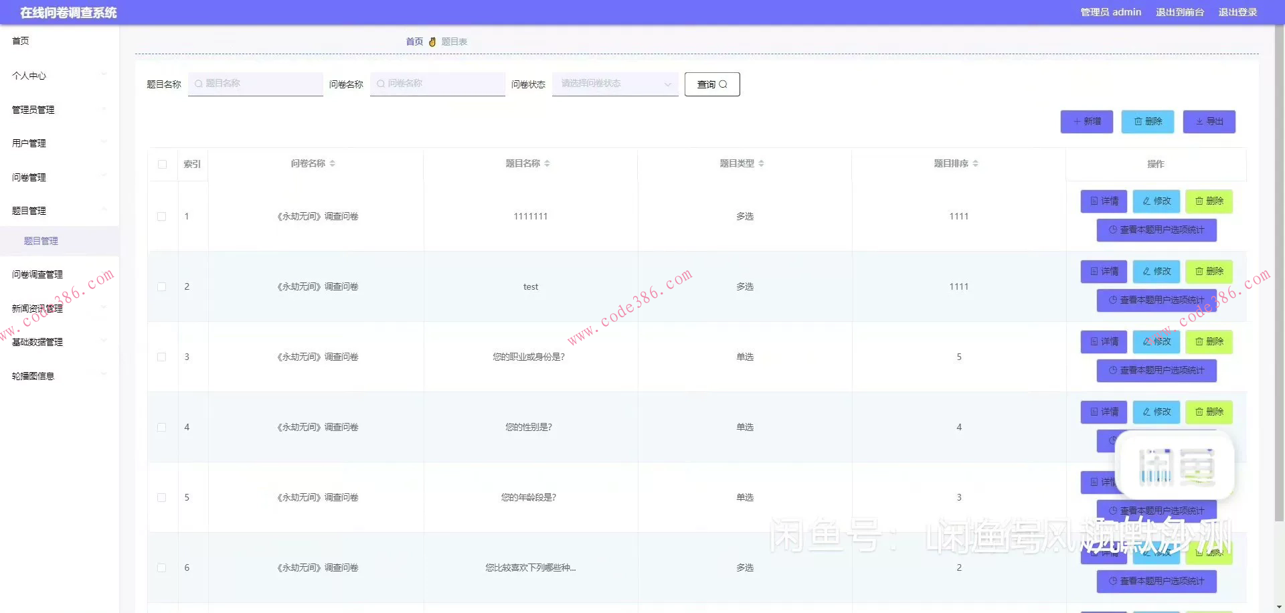Click the download icon on the 导出 button
Image resolution: width=1285 pixels, height=613 pixels.
pyautogui.click(x=1199, y=122)
